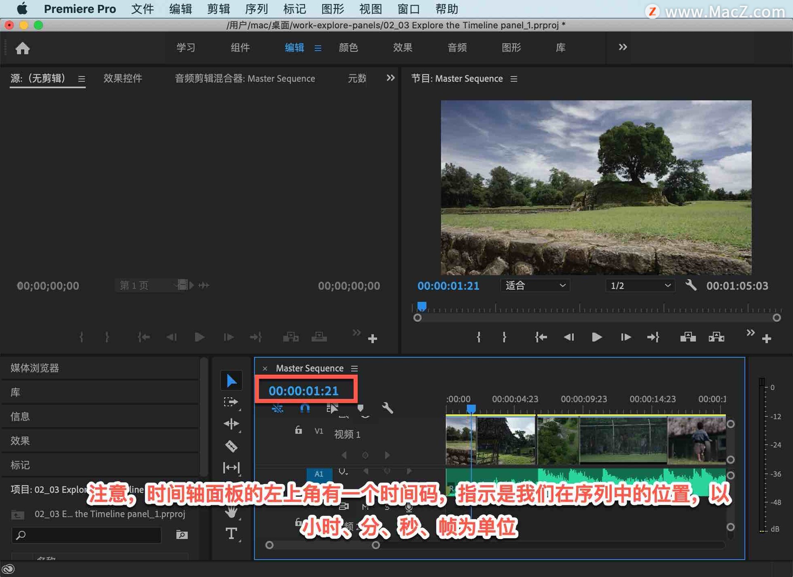The height and width of the screenshot is (577, 793).
Task: Click the timeline ruler at 00:00:09:23
Action: click(x=584, y=399)
